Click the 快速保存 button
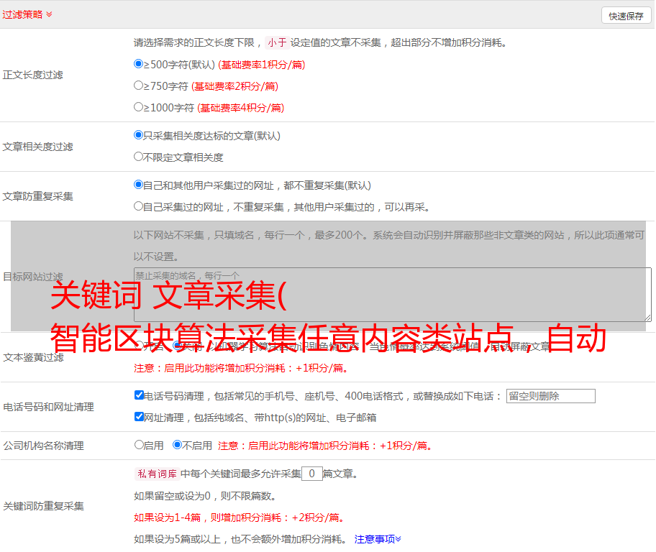Screen dimensions: 656x552 click(x=626, y=16)
